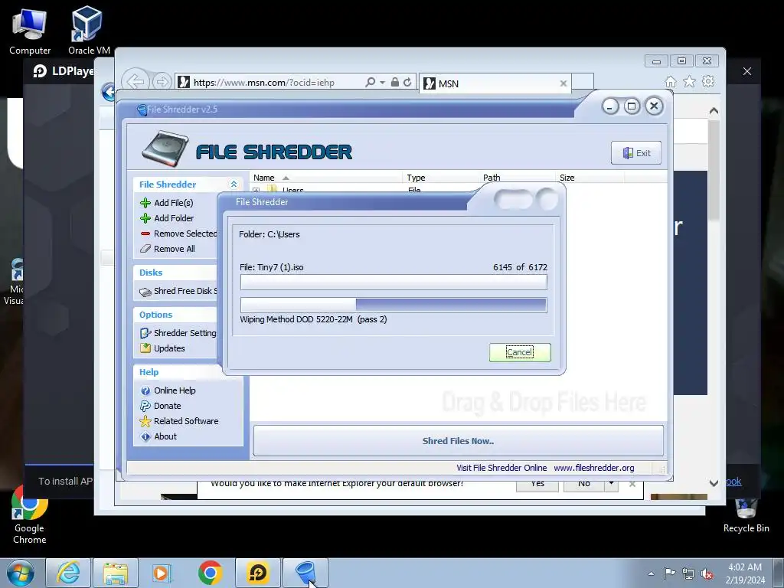Click Yes on default browser prompt
This screenshot has height=588, width=784.
[x=537, y=484]
